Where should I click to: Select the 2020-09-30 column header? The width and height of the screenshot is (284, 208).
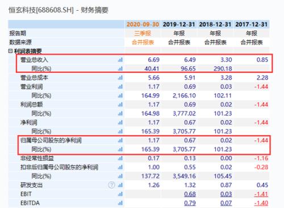[x=143, y=24]
